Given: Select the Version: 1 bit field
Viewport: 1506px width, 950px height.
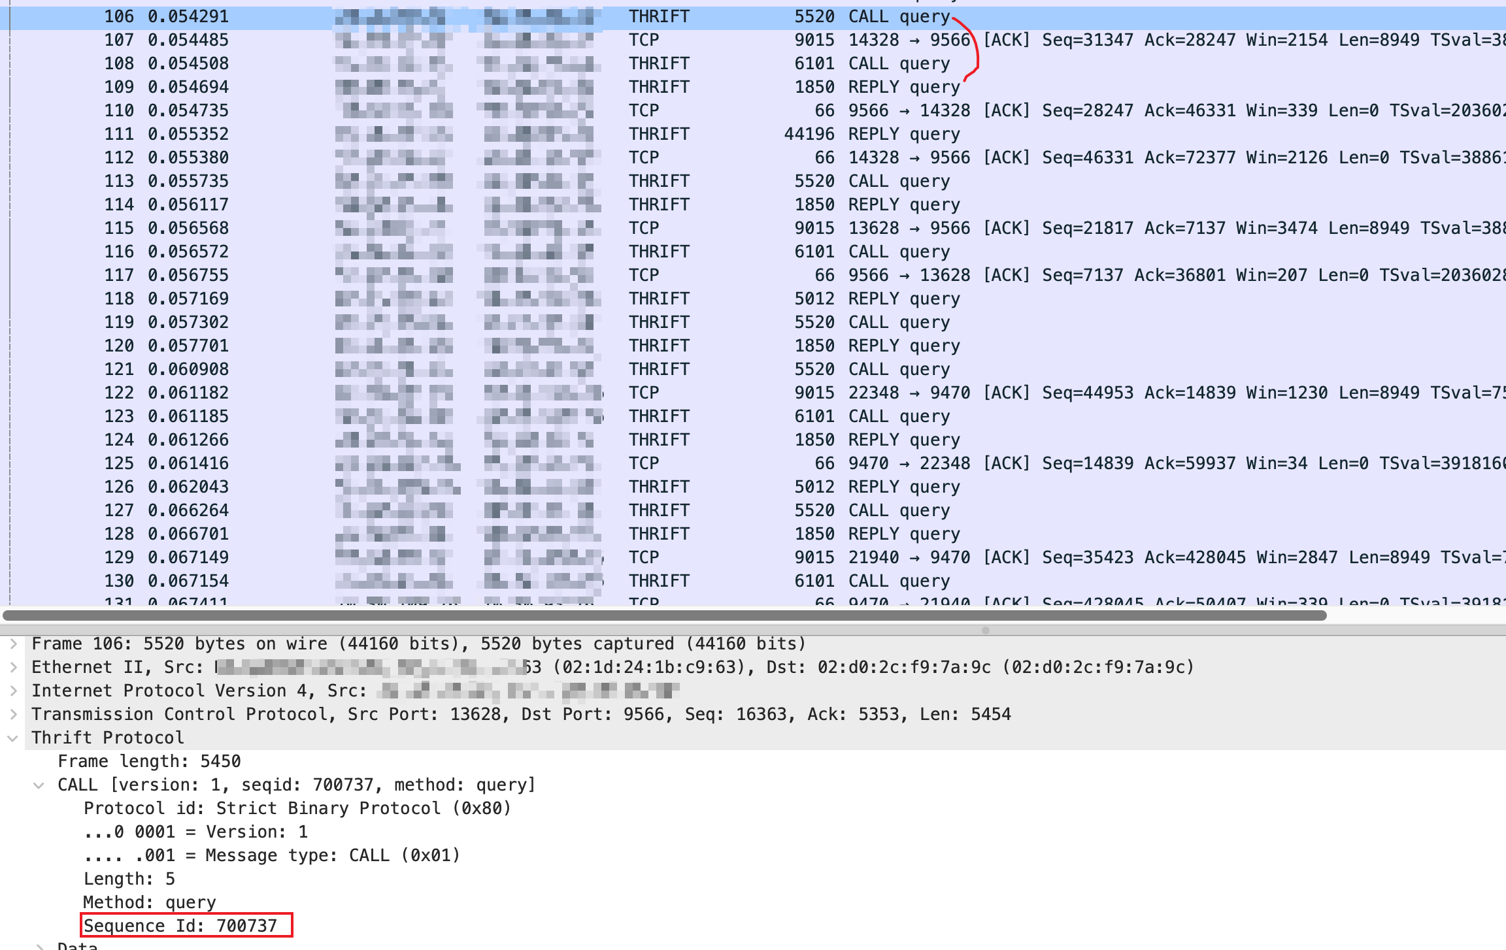Looking at the screenshot, I should click(196, 832).
